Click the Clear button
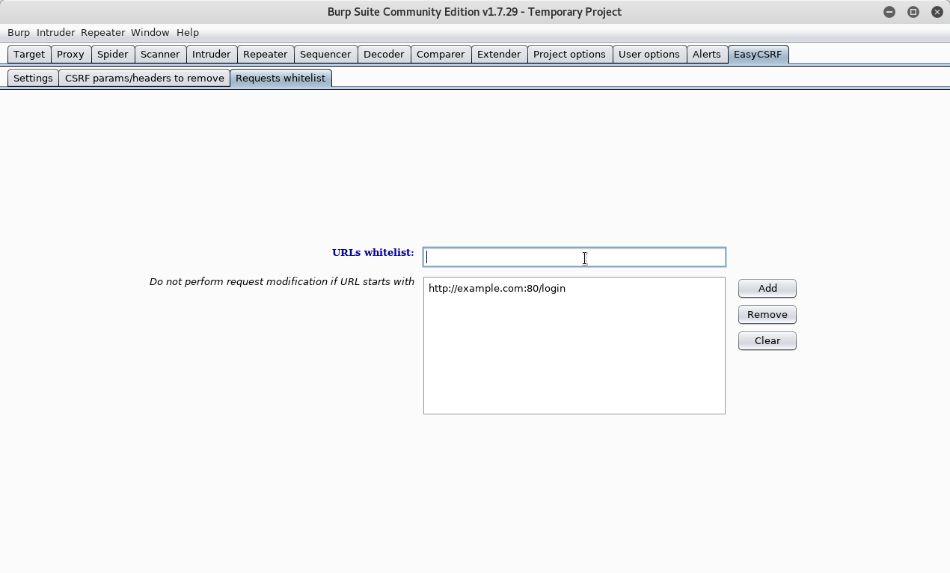Screen dimensions: 950x573 tap(767, 341)
